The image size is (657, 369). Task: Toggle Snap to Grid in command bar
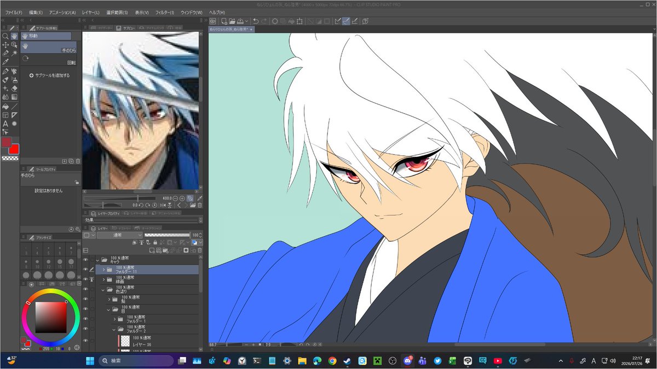click(x=354, y=21)
